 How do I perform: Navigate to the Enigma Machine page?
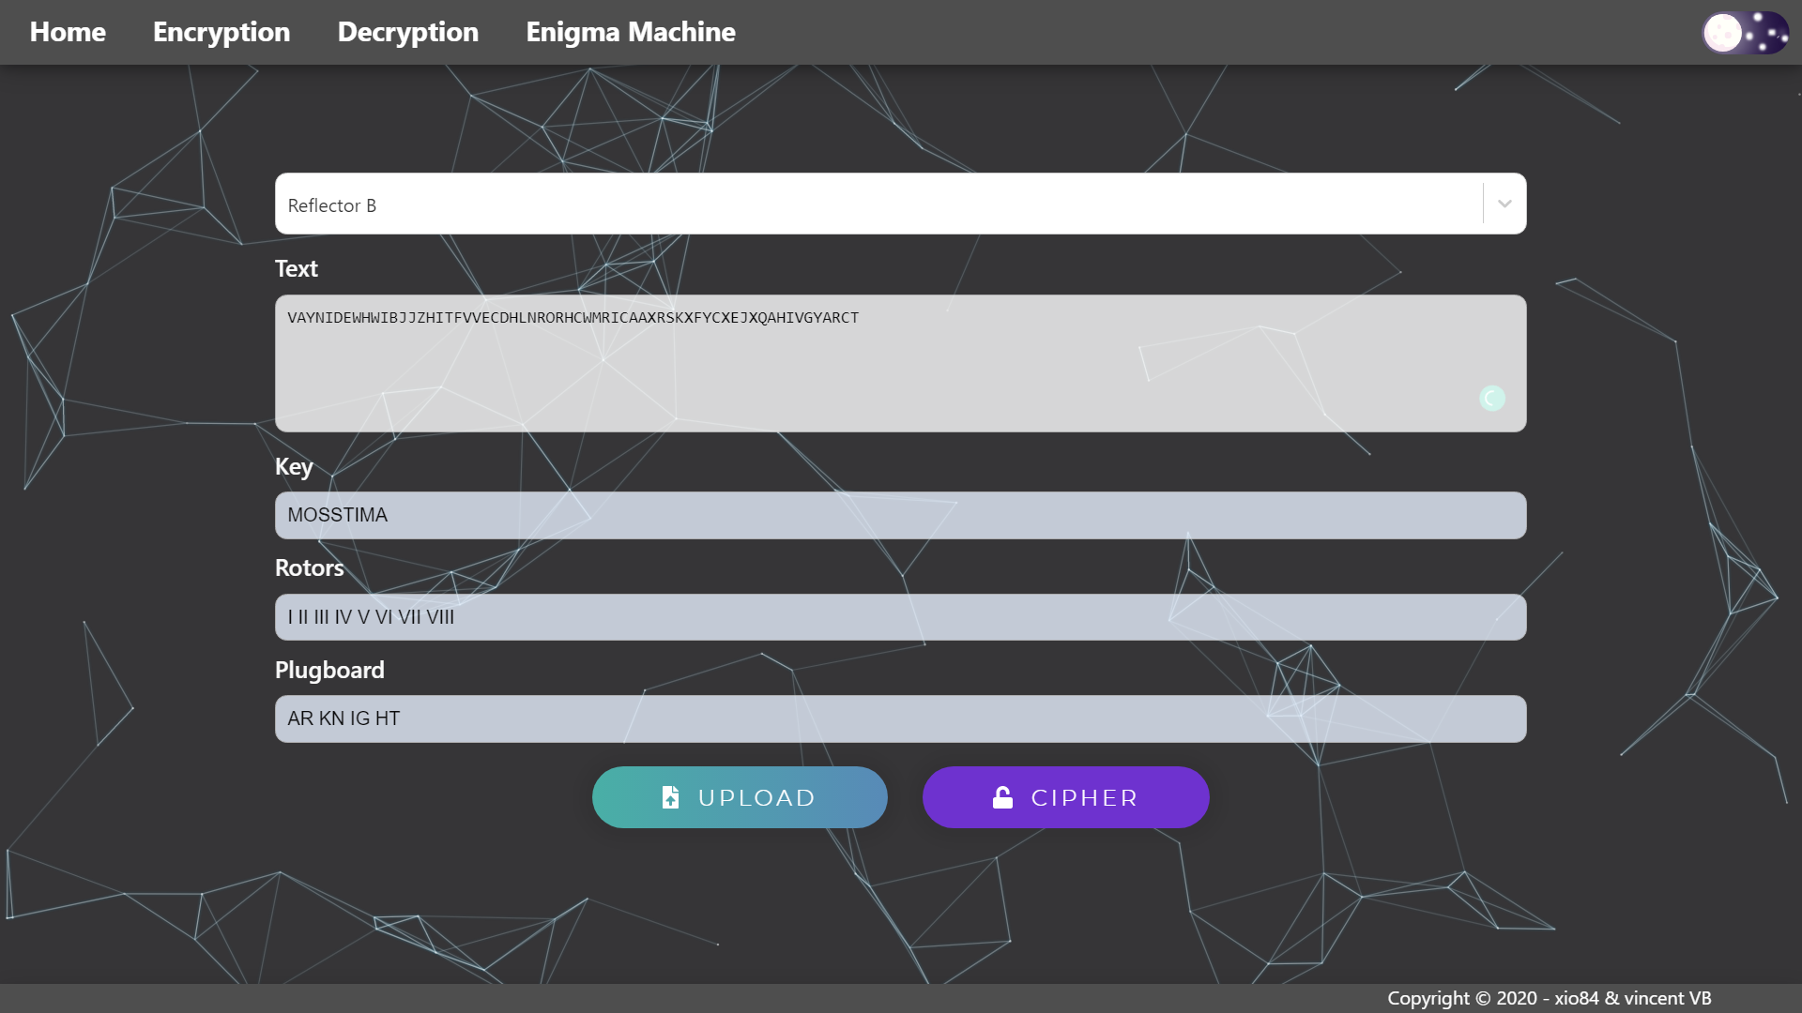631,32
